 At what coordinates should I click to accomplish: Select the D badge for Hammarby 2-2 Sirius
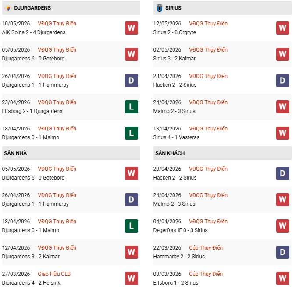click(x=283, y=252)
